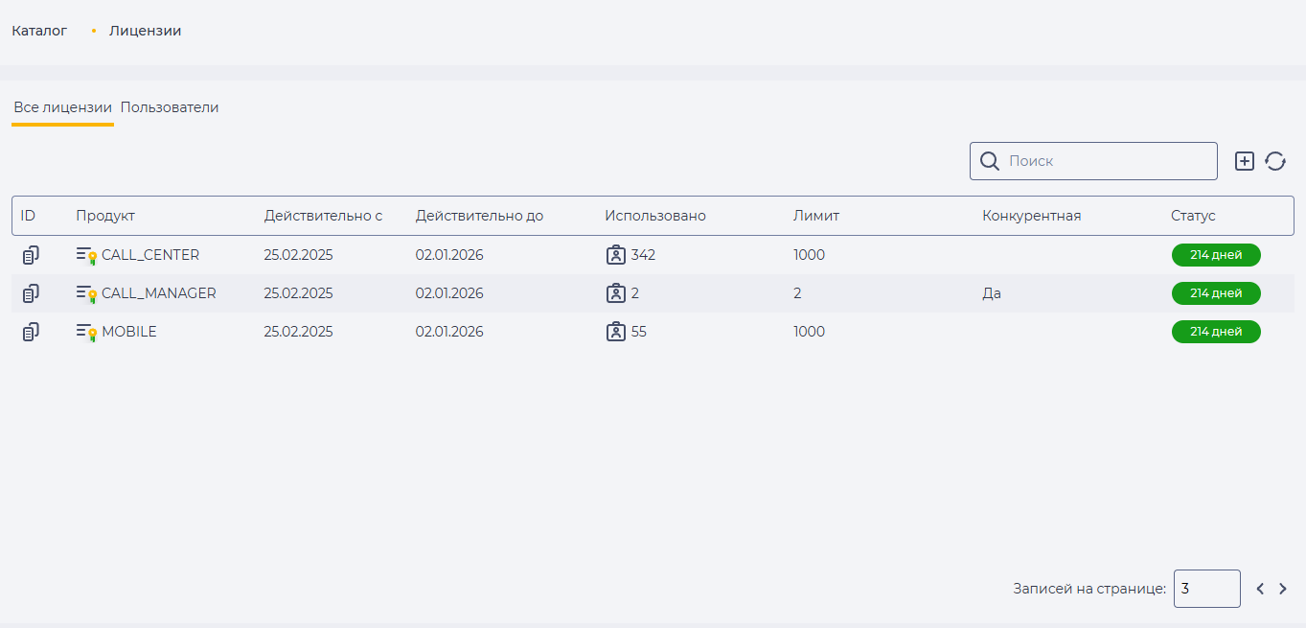The width and height of the screenshot is (1306, 628).
Task: Click the Лицензии breadcrumb
Action: [x=145, y=31]
